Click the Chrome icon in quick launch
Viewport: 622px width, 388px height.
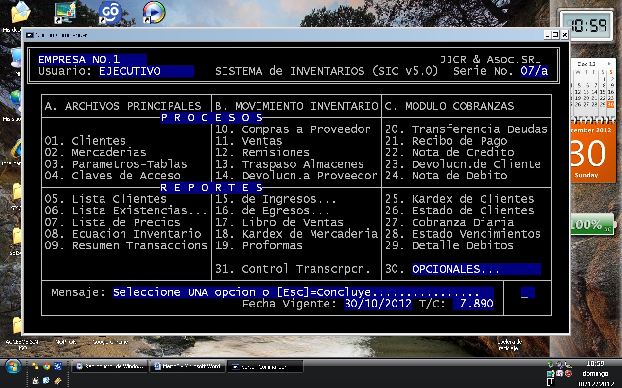47,367
